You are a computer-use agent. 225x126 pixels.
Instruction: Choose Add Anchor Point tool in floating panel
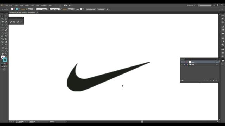coord(14,22)
